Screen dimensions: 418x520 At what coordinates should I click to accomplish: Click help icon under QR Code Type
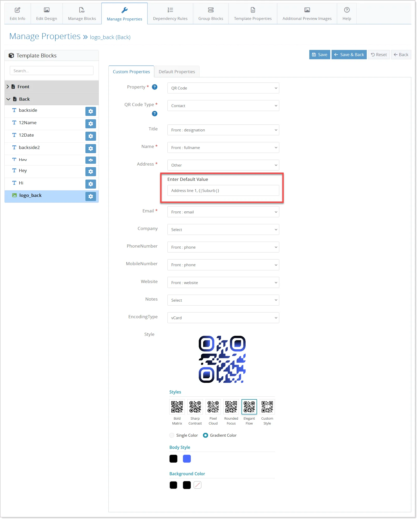pyautogui.click(x=155, y=114)
